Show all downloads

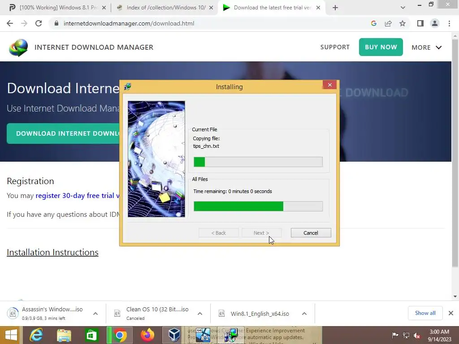point(425,313)
